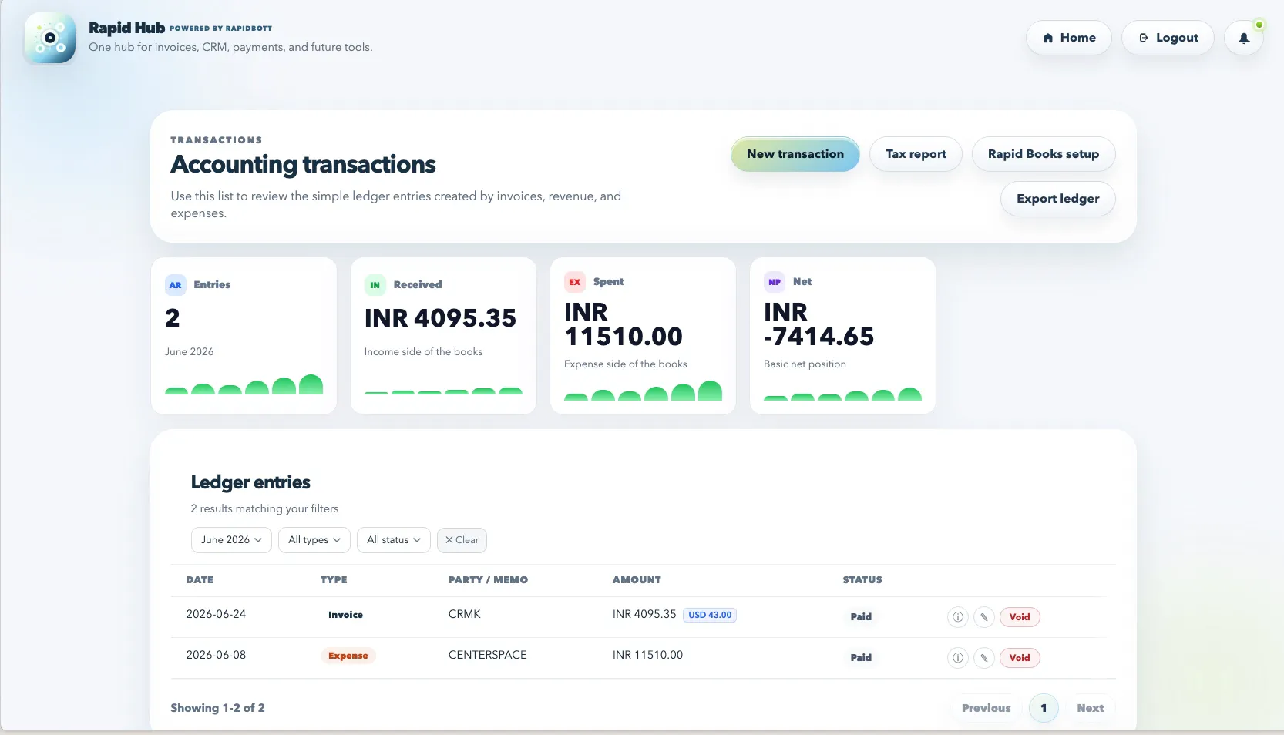
Task: Click the Net card sparkline chart
Action: (842, 394)
